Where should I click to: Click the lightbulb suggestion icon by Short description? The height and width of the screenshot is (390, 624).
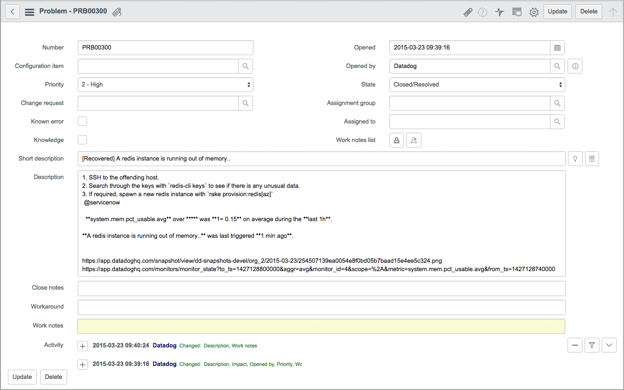575,159
